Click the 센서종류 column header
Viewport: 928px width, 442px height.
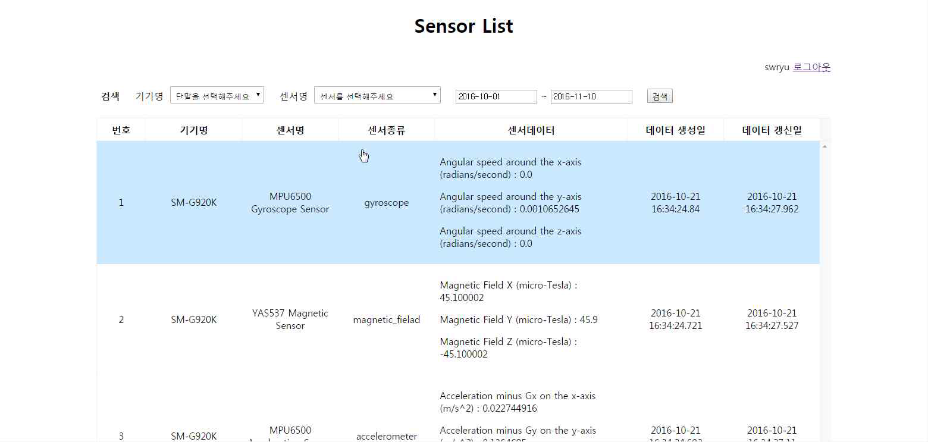click(x=387, y=130)
